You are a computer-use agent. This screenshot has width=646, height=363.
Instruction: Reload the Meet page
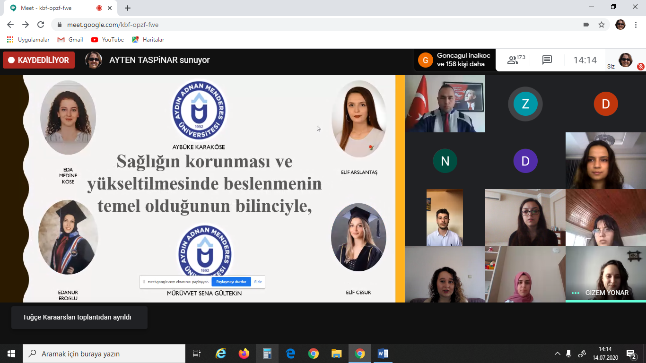pos(41,25)
